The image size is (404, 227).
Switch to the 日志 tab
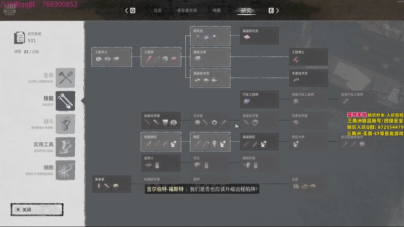[158, 11]
